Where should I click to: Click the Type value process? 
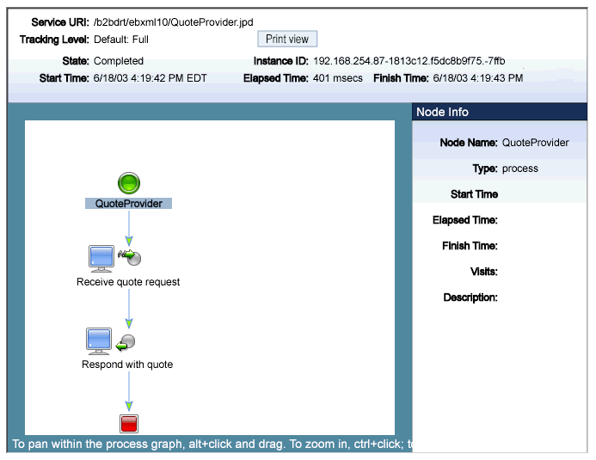[x=520, y=169]
